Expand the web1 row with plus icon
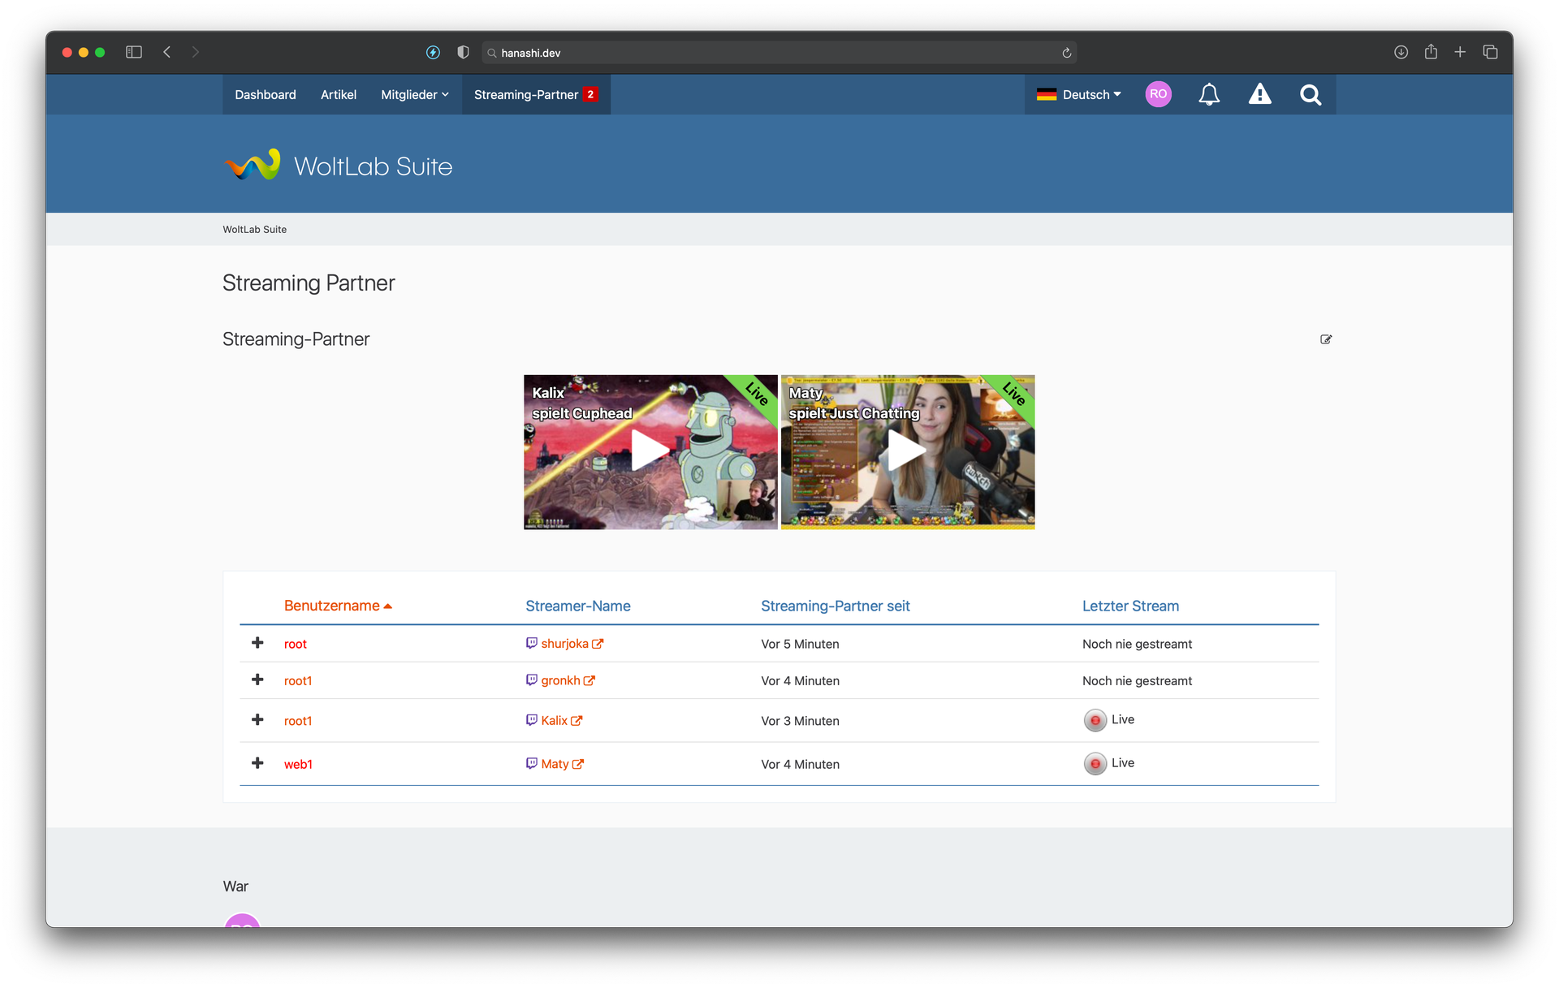The height and width of the screenshot is (988, 1559). coord(257,763)
